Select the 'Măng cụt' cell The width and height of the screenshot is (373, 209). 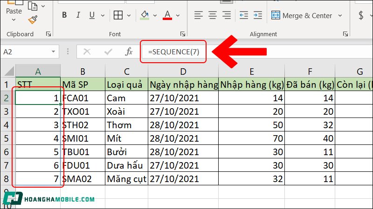click(126, 179)
